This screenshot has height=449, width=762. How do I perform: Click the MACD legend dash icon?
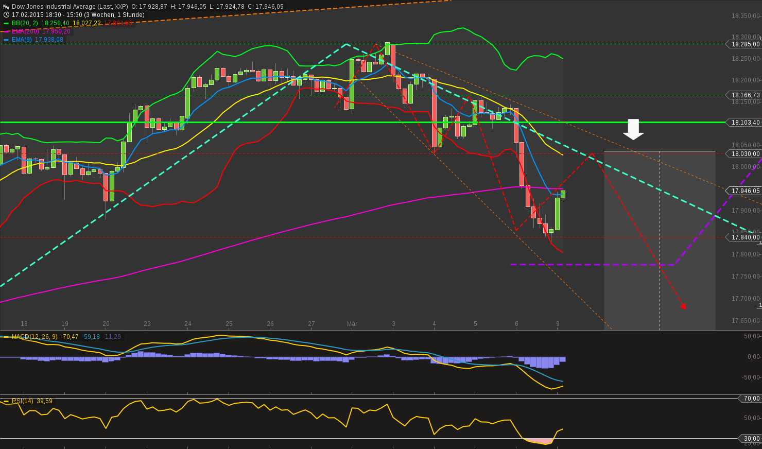coord(6,337)
